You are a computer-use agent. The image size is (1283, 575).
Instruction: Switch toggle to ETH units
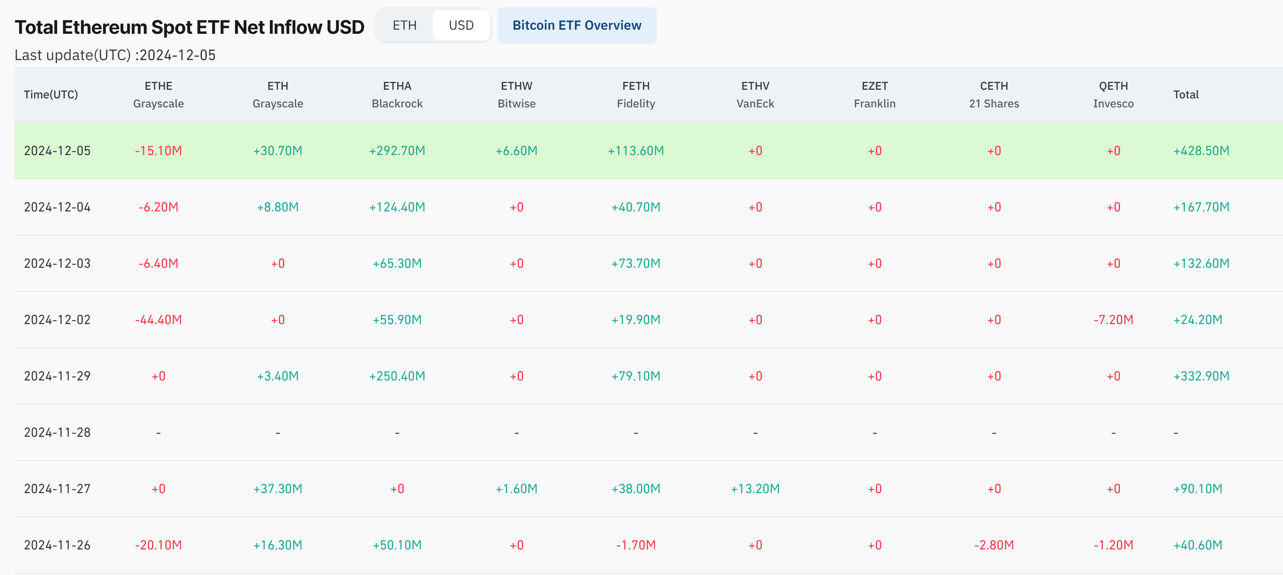tap(404, 26)
